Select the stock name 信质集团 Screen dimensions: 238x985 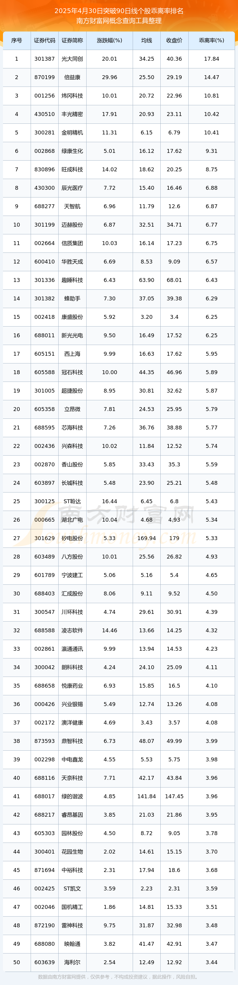click(72, 243)
